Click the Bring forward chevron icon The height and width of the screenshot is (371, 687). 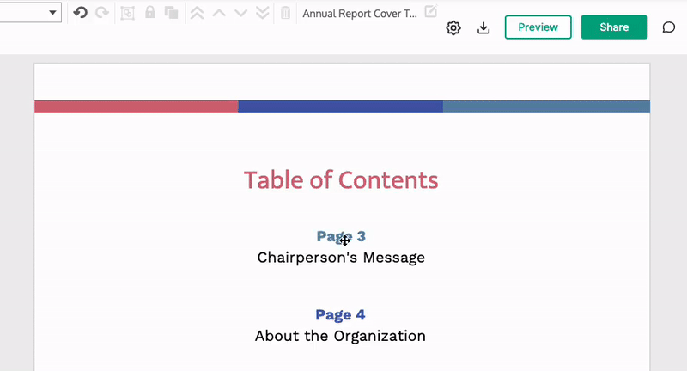[219, 13]
